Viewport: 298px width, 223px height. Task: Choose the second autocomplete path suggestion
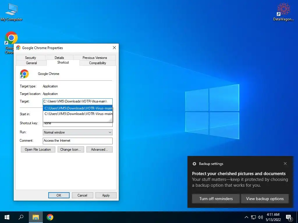(77, 114)
